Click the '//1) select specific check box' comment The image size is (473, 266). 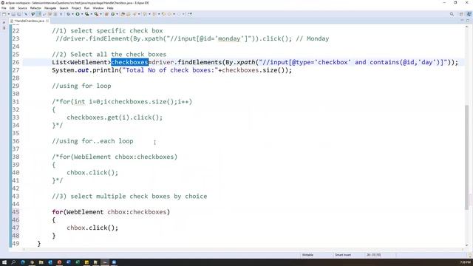pos(107,31)
